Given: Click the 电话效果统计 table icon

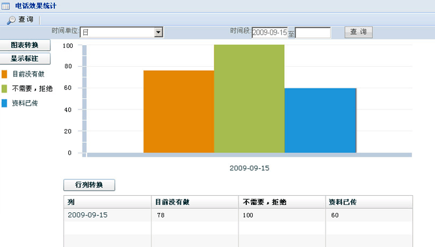Looking at the screenshot, I should tap(5, 6).
